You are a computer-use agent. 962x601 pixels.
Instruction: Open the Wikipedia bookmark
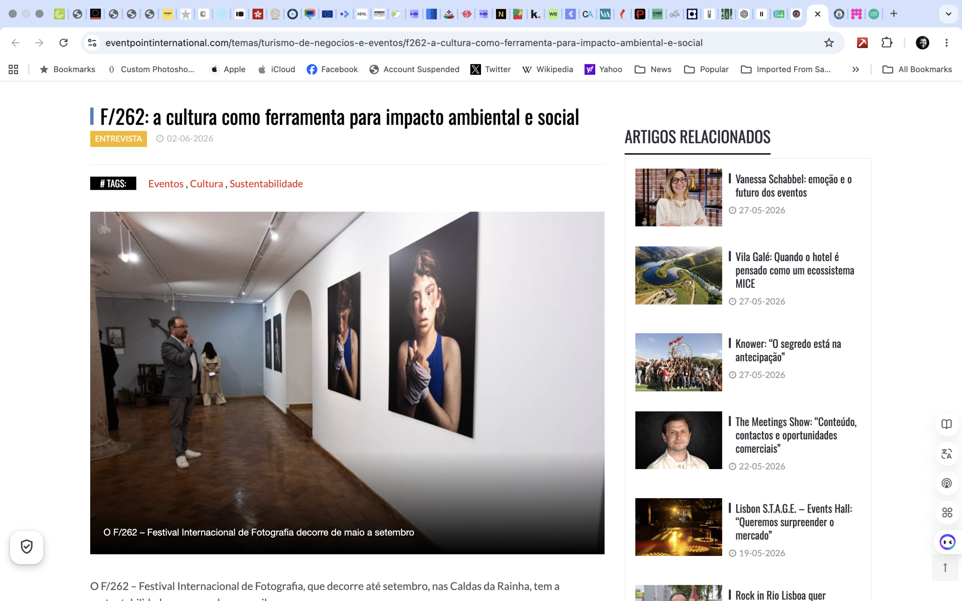coord(548,69)
